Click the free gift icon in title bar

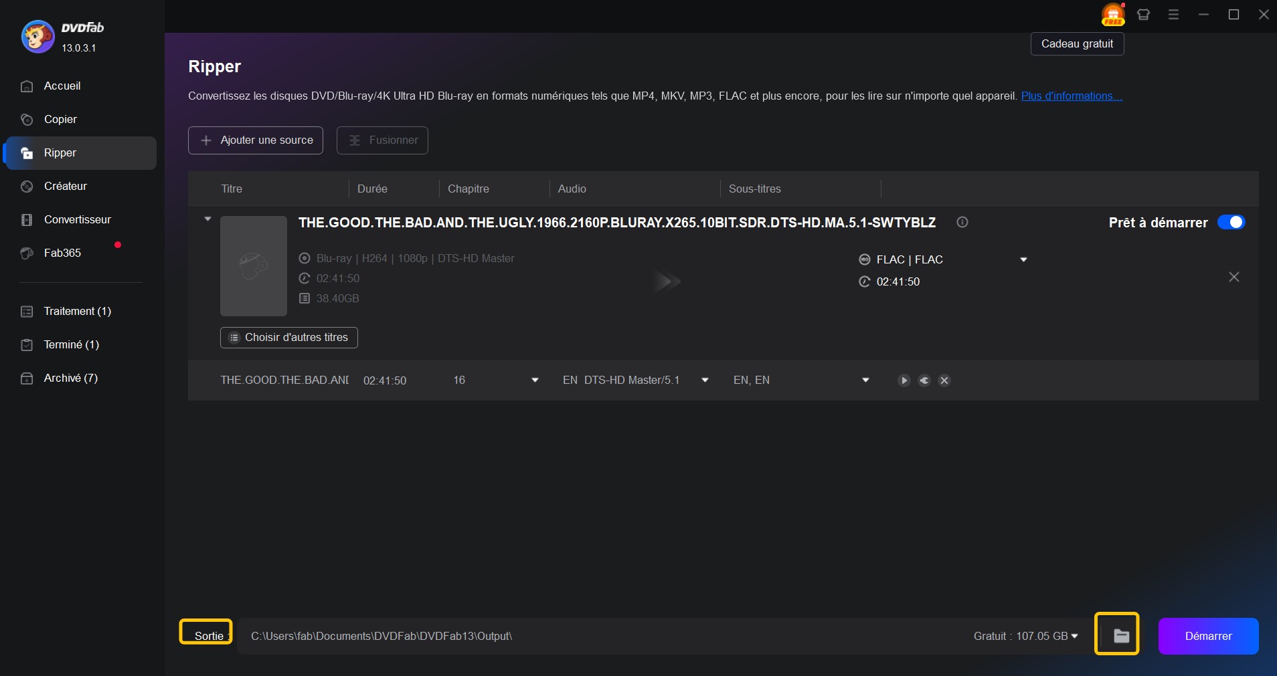(1113, 15)
